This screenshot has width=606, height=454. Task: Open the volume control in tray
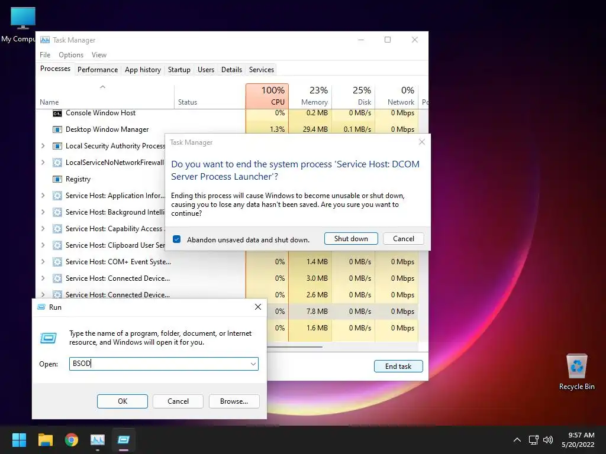click(x=547, y=440)
